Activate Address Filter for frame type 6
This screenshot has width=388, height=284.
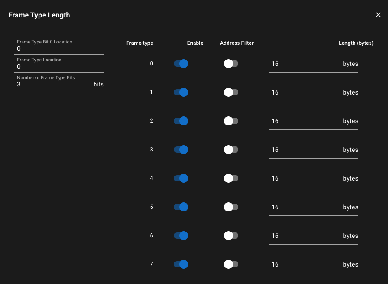[231, 236]
